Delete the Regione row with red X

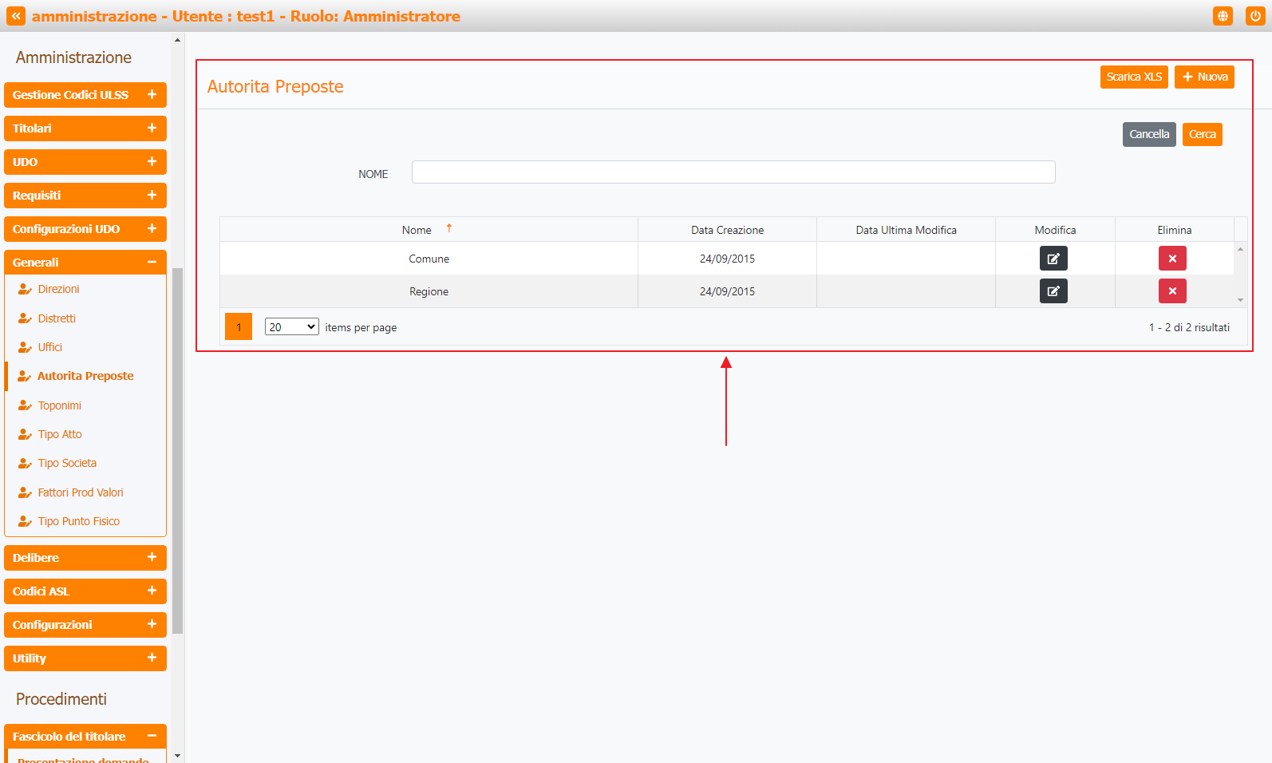[1172, 291]
